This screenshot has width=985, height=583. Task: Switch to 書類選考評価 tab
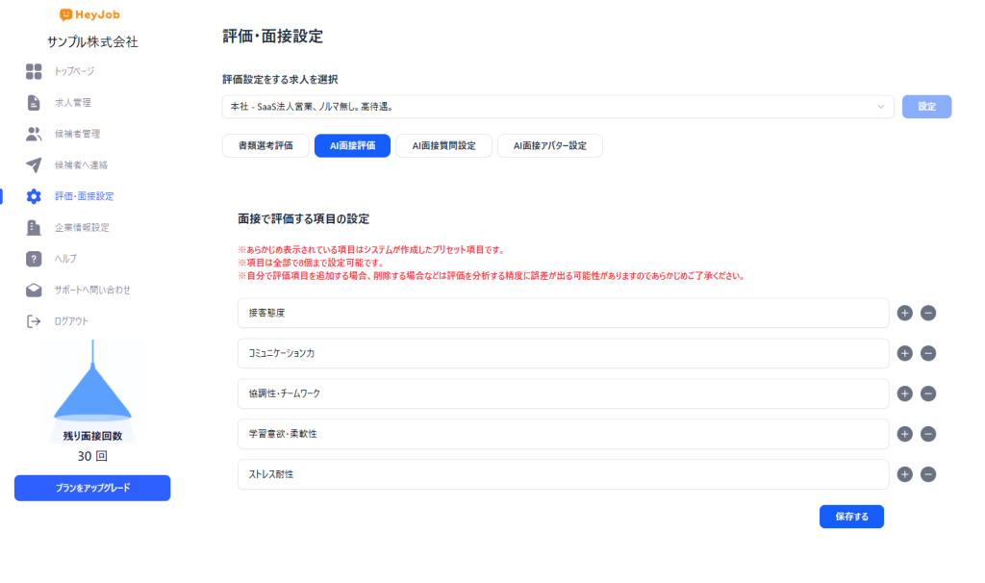pos(265,146)
